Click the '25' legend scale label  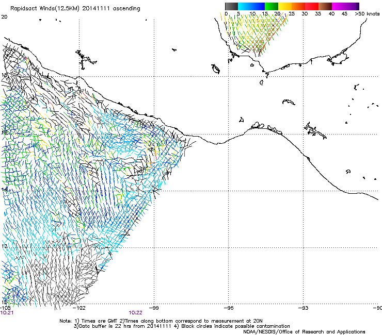tap(292, 14)
